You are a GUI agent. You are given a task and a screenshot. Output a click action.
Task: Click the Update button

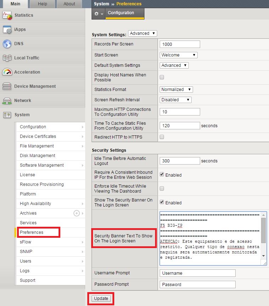(x=101, y=299)
